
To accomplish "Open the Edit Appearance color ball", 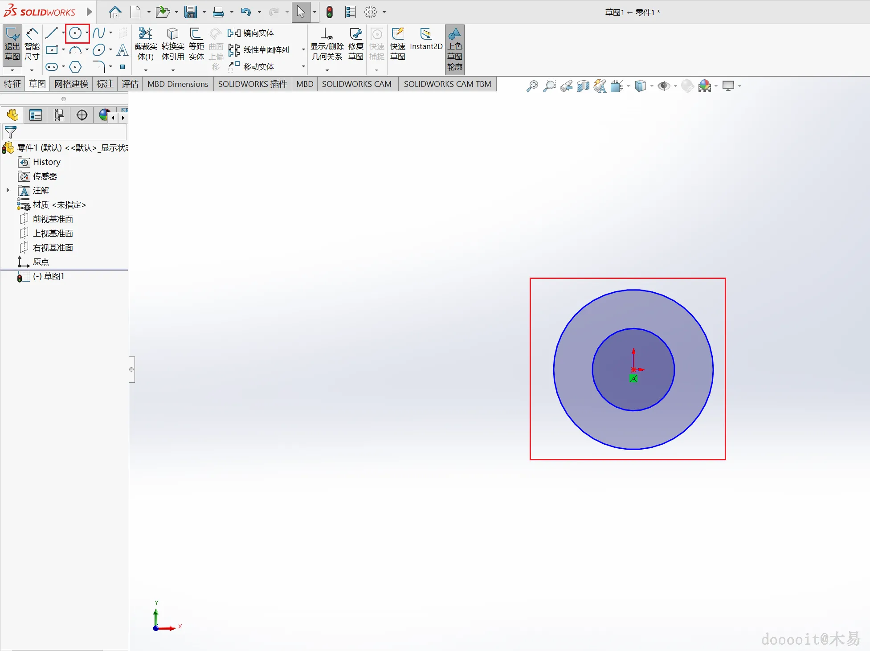I will 705,86.
